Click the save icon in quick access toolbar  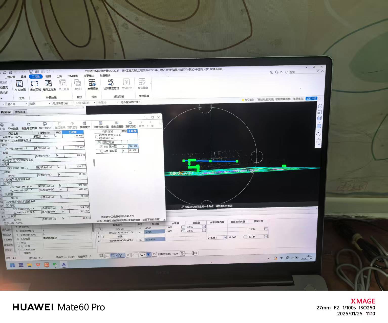click(x=10, y=72)
